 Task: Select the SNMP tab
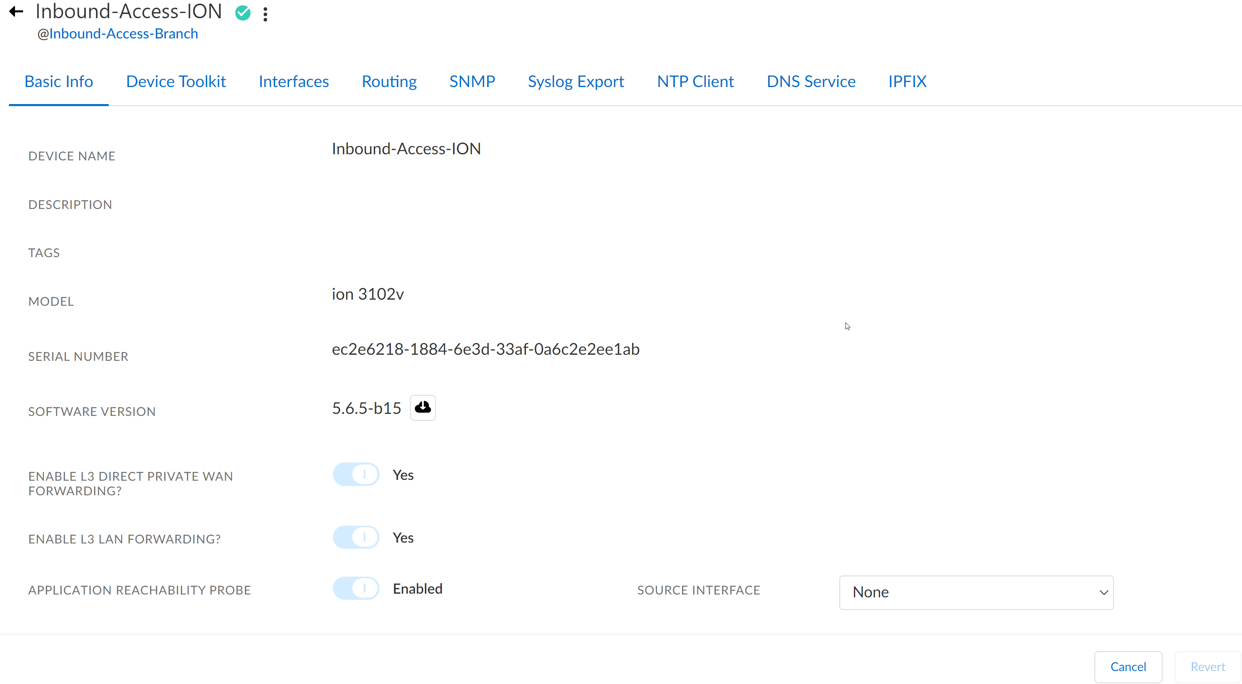tap(472, 81)
